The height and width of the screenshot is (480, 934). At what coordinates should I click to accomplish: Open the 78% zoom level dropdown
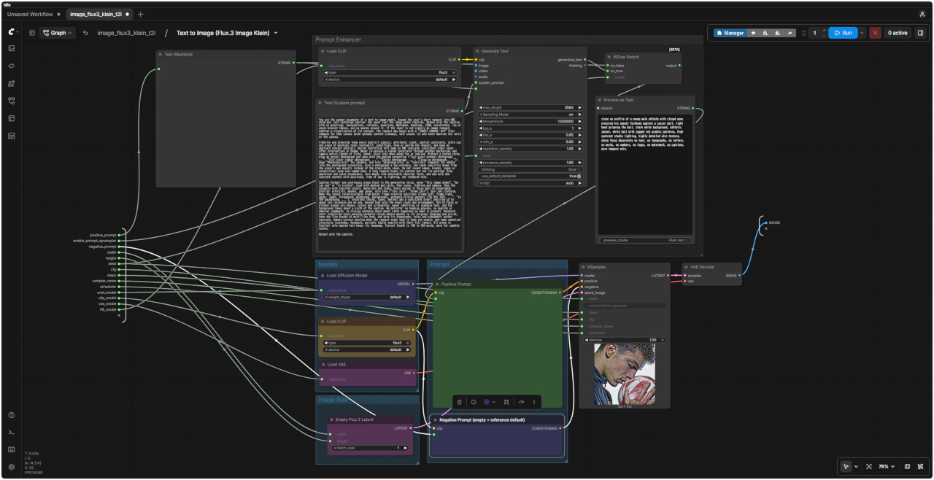[887, 466]
